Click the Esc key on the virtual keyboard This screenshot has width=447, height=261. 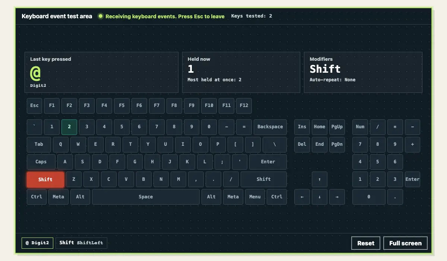[34, 106]
